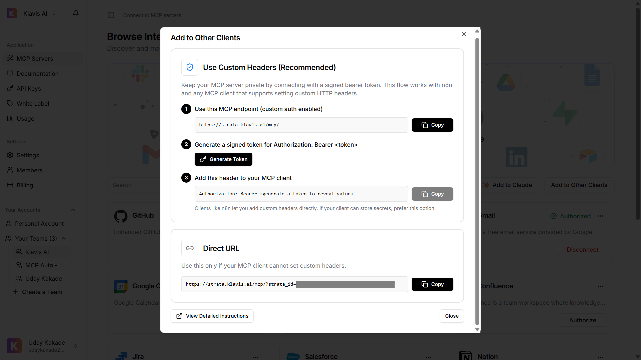This screenshot has width=641, height=360.
Task: Open the Documentation section
Action: click(37, 73)
